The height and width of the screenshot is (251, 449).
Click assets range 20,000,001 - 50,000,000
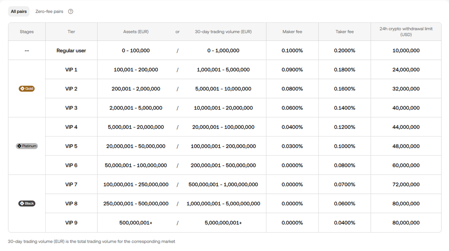coord(136,146)
